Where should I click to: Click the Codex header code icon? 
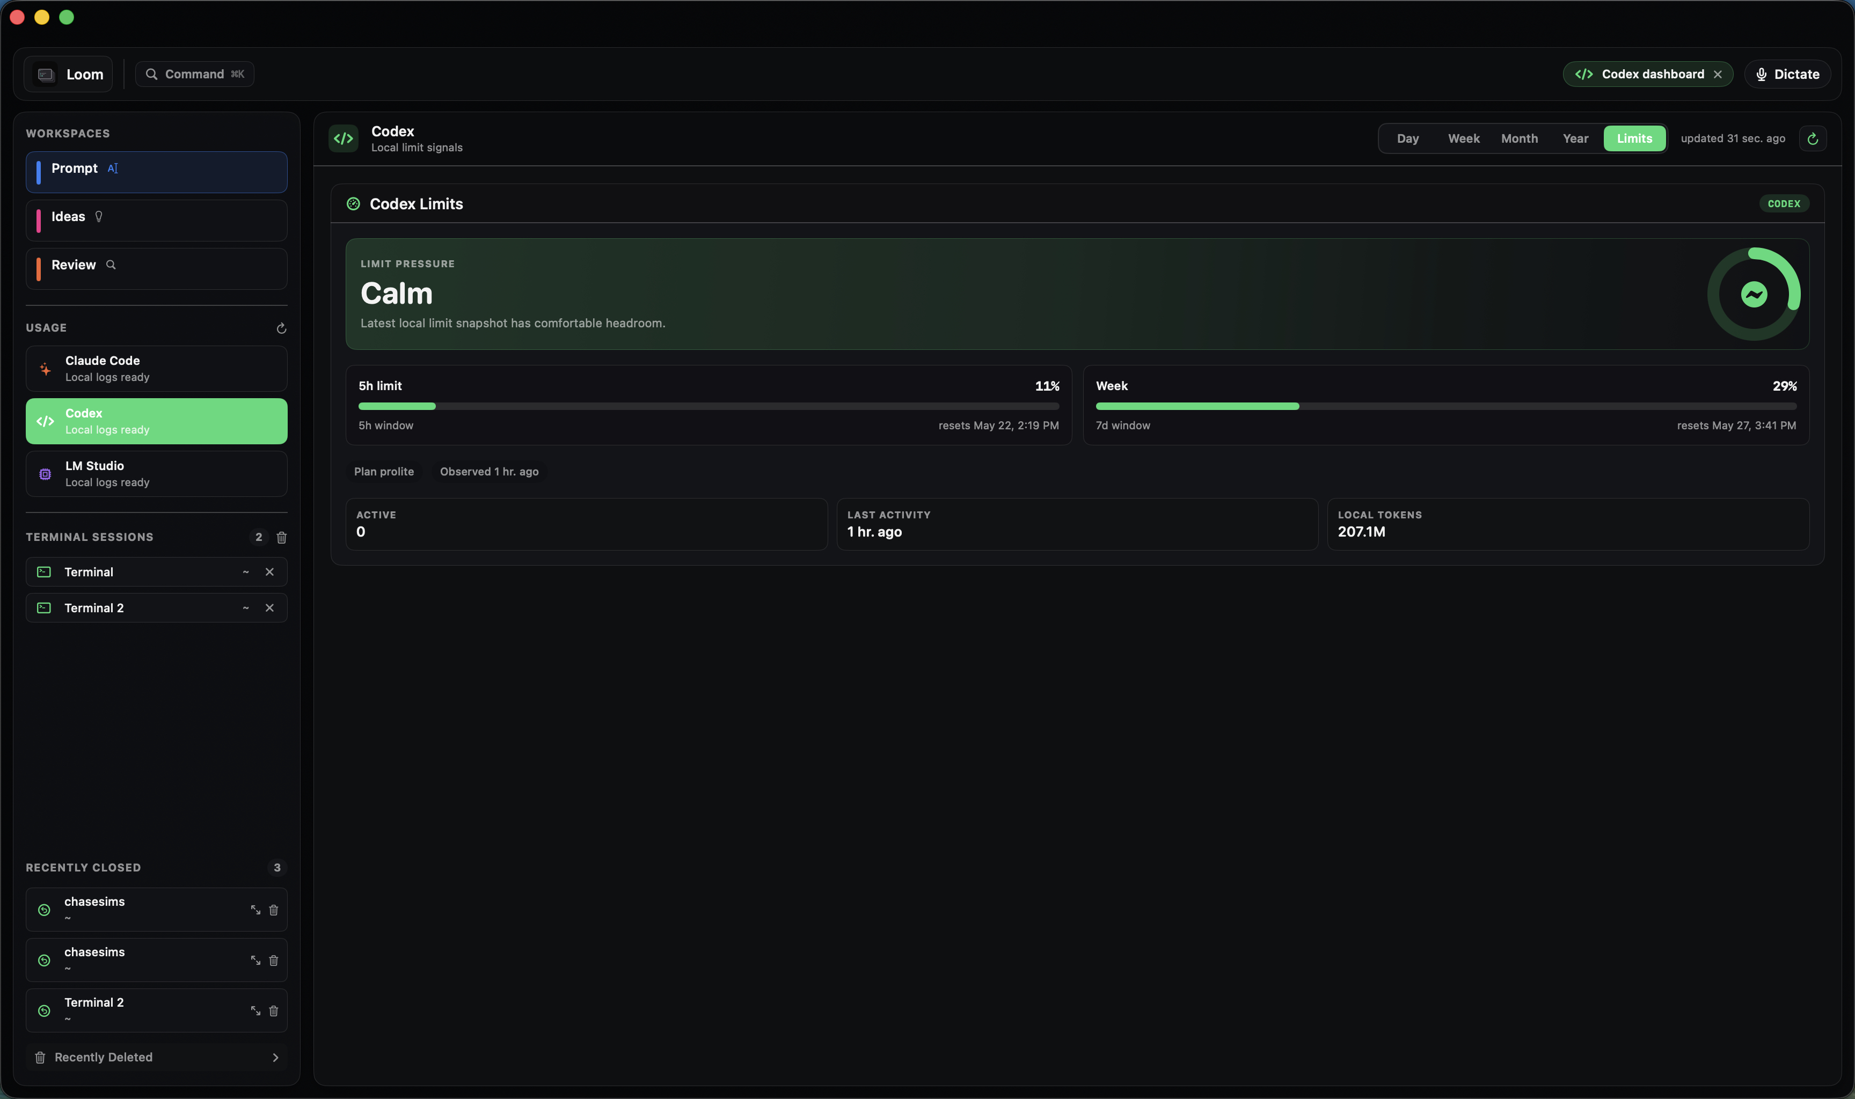tap(344, 138)
